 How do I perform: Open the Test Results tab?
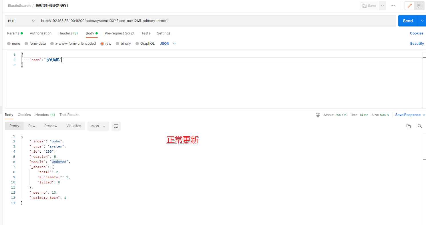click(69, 115)
